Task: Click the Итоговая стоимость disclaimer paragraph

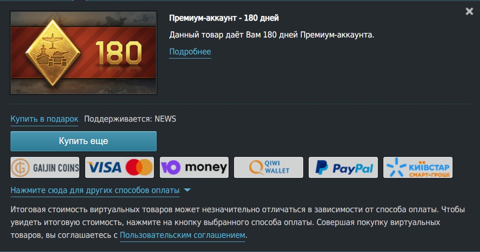Action: tap(238, 222)
